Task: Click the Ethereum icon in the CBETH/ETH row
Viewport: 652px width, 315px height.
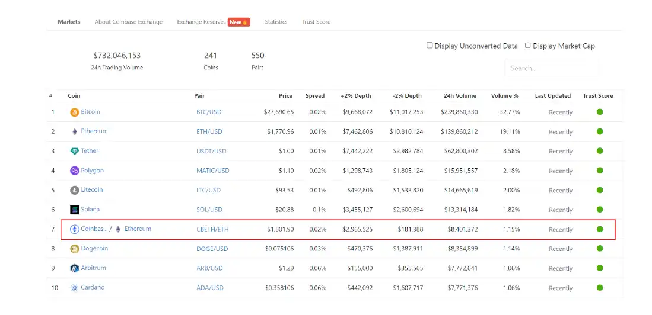Action: (118, 229)
